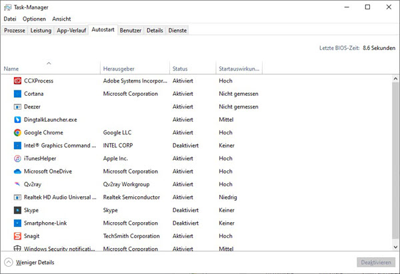Click the Qv2ray Workgroup publisher cell
Screen dimensions: 400x274
[126, 184]
